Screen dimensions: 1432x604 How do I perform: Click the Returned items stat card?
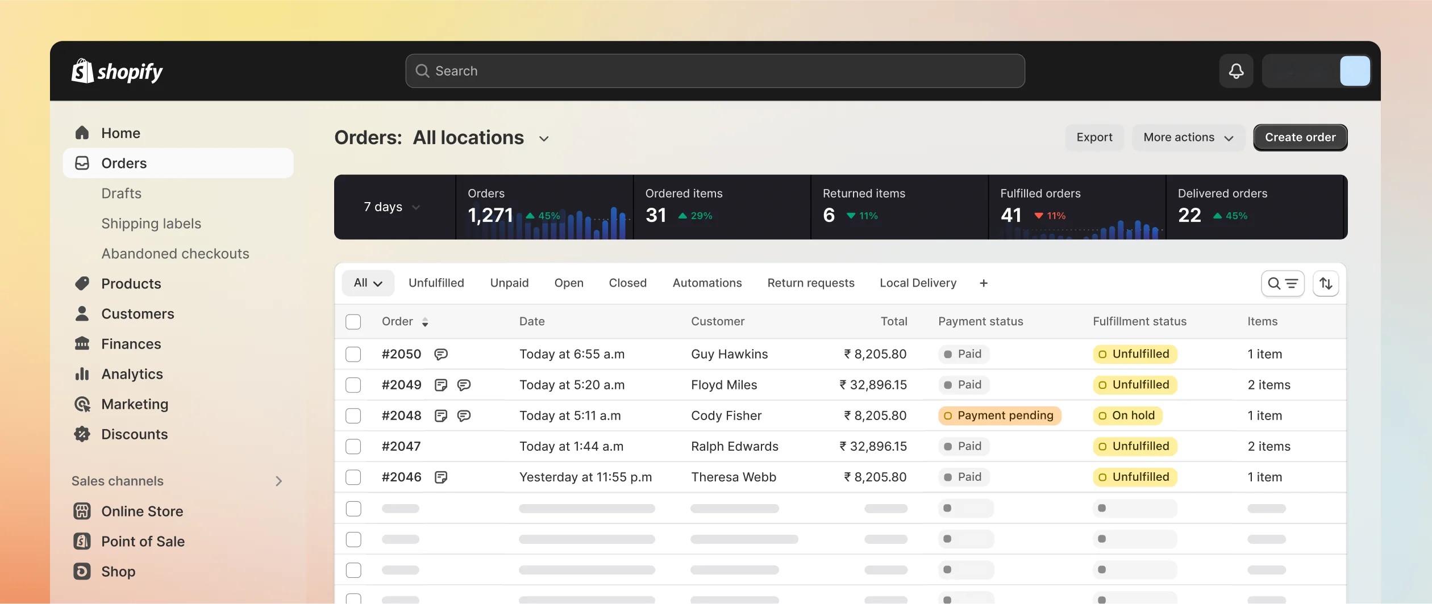point(900,207)
